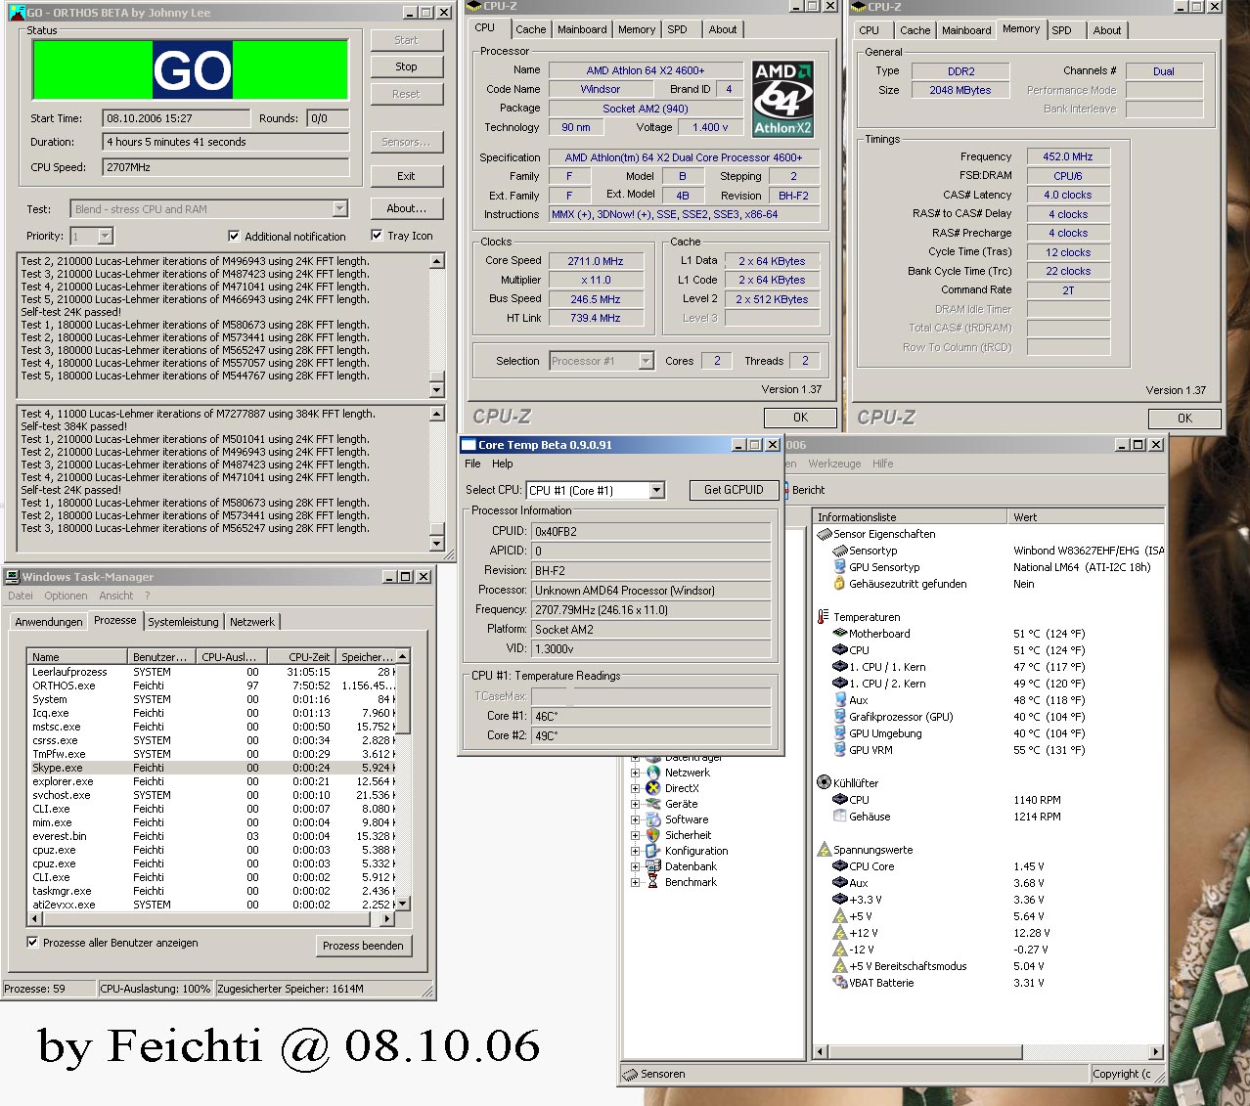The image size is (1250, 1106).
Task: Click the Datenbank icon in Everest tree
Action: coord(652,866)
